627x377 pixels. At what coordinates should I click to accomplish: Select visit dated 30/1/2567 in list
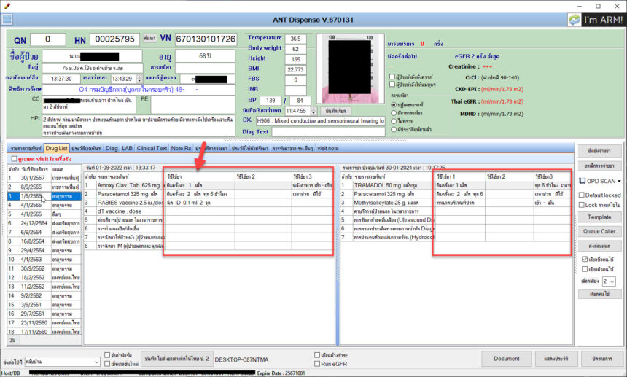pos(34,177)
